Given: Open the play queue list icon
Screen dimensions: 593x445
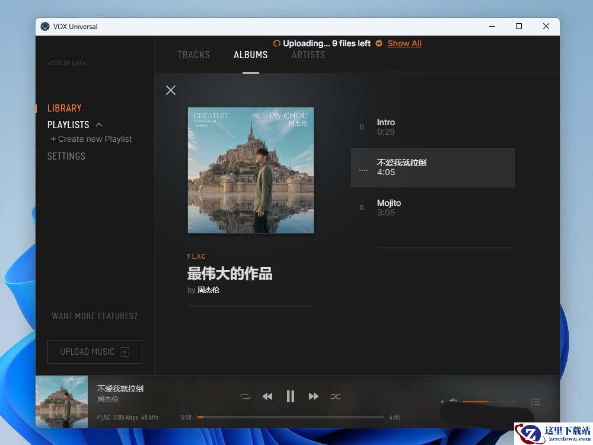Looking at the screenshot, I should pyautogui.click(x=536, y=402).
